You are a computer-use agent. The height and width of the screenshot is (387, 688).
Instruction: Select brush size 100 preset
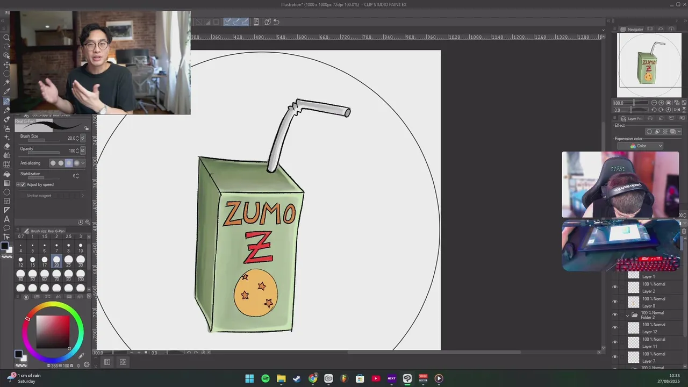pyautogui.click(x=81, y=275)
